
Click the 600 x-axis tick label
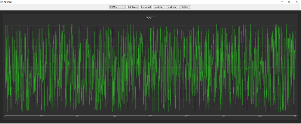tap(114, 116)
